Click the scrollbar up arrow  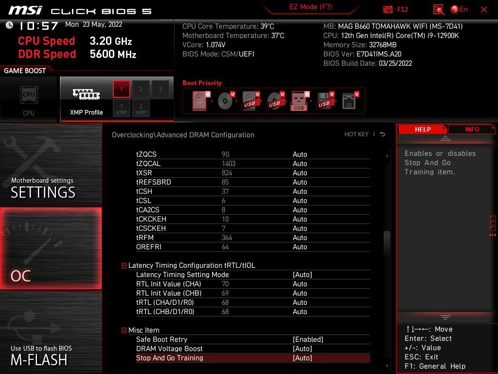tap(387, 155)
